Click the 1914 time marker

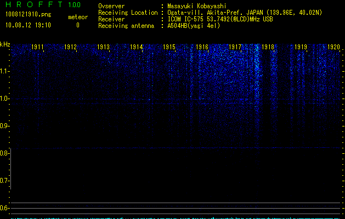click(x=136, y=47)
